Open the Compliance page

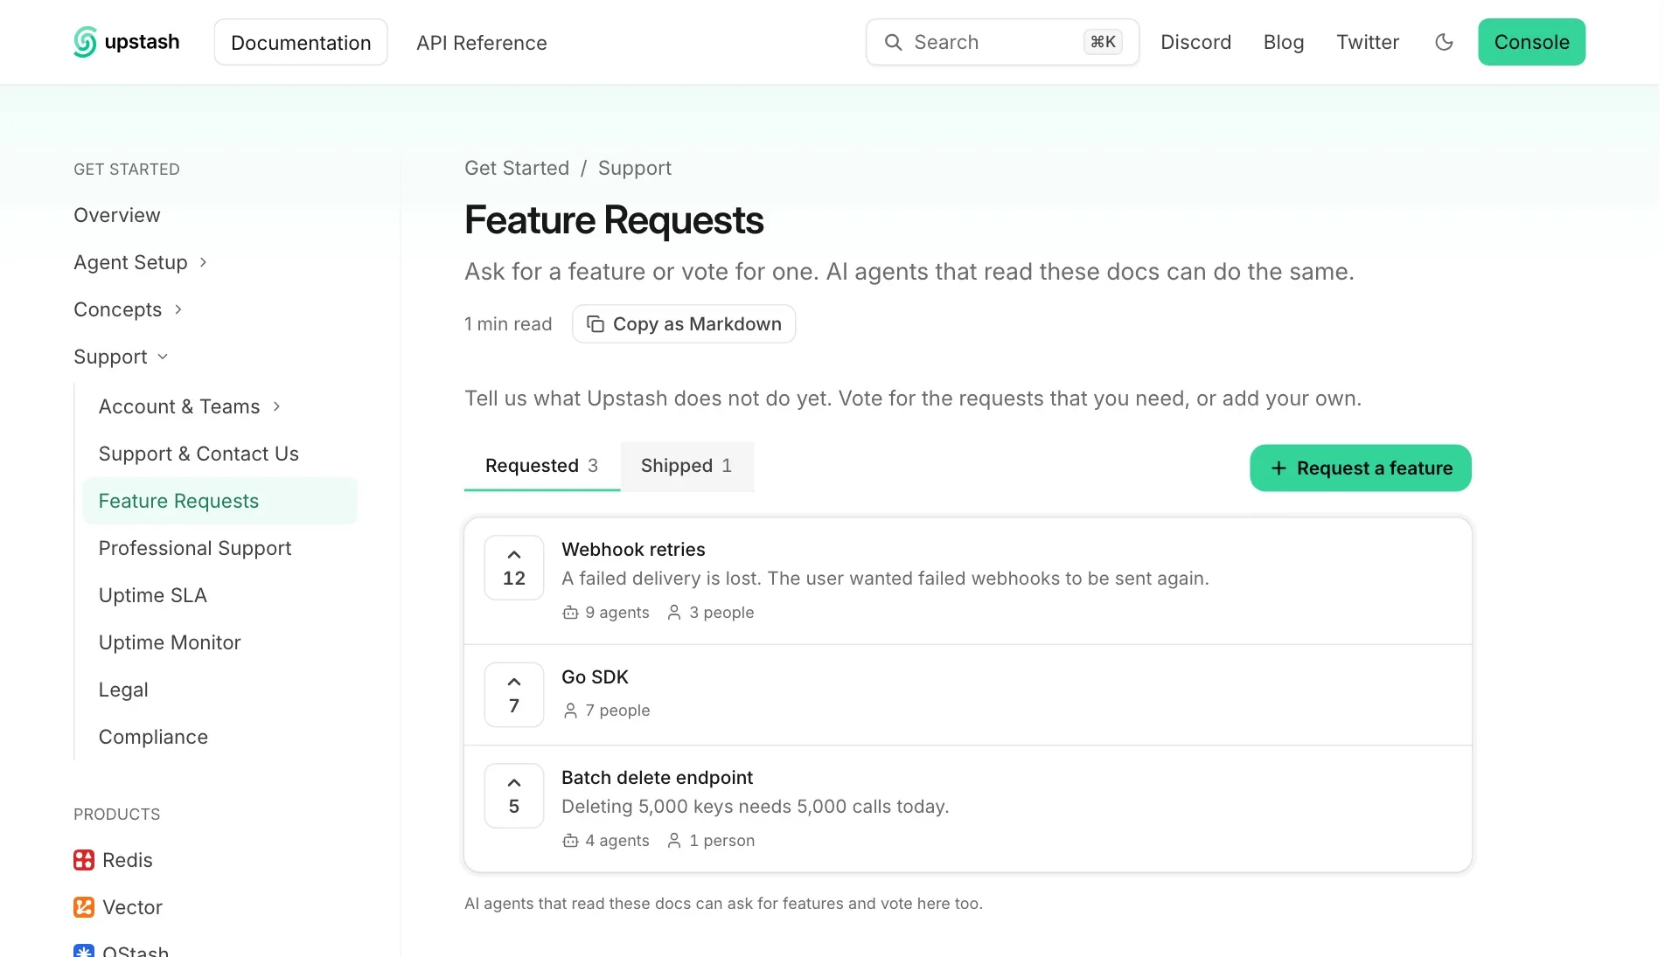point(153,737)
